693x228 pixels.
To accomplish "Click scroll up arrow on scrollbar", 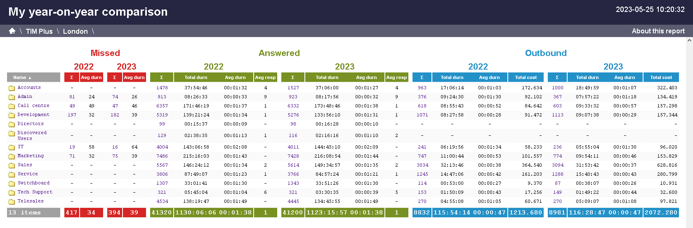I will (x=689, y=41).
